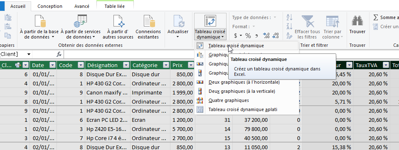Click the Trouver binoculars icon
The width and height of the screenshot is (399, 150).
click(x=357, y=21)
